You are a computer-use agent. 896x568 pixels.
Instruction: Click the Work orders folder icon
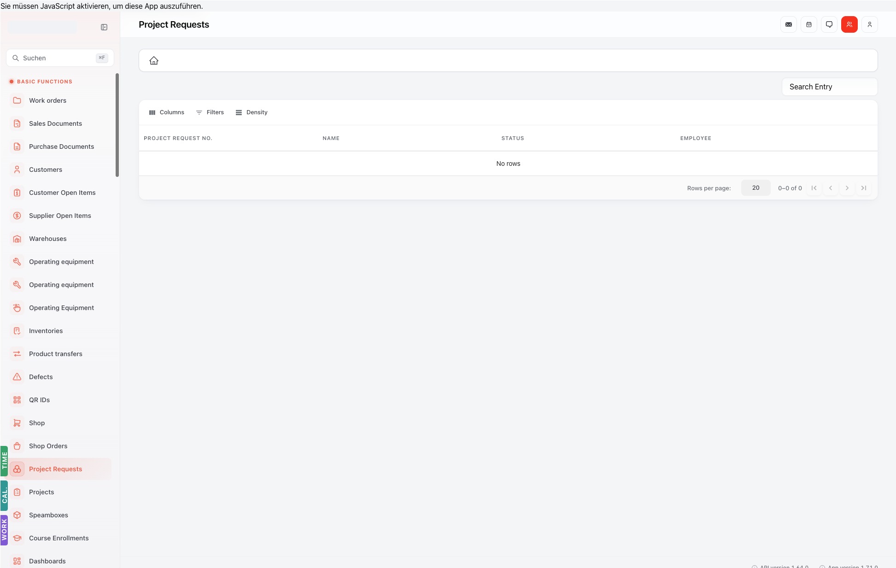pos(17,100)
